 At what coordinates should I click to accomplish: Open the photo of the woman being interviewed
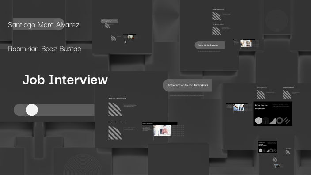[163, 130]
